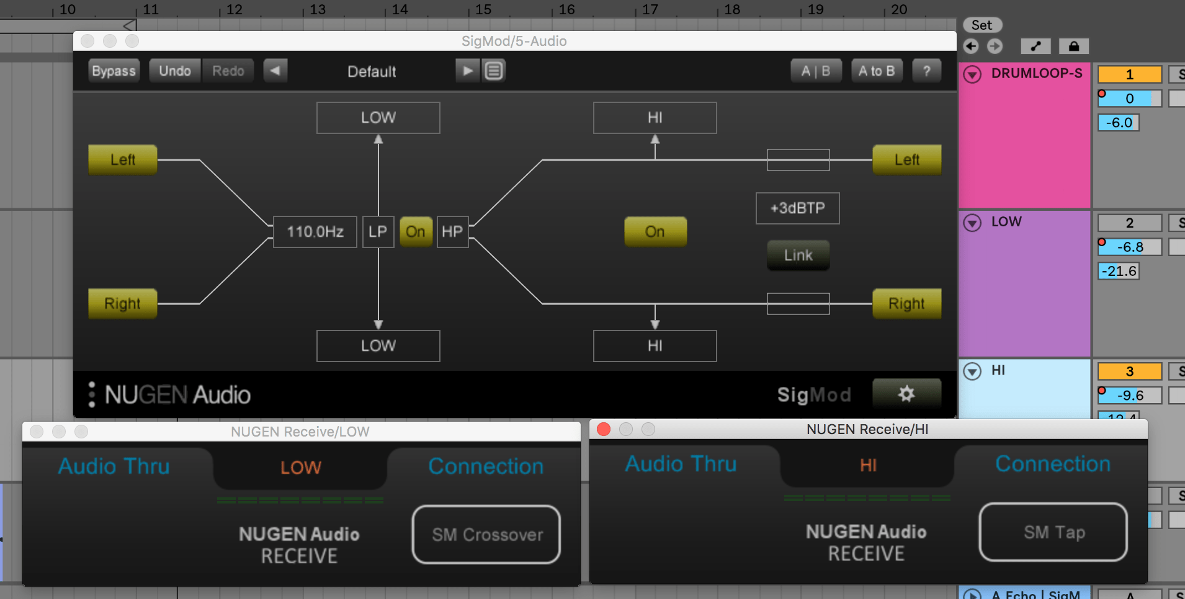Click the next preset arrow in SigMod
Screen dimensions: 1185x599
click(x=467, y=71)
